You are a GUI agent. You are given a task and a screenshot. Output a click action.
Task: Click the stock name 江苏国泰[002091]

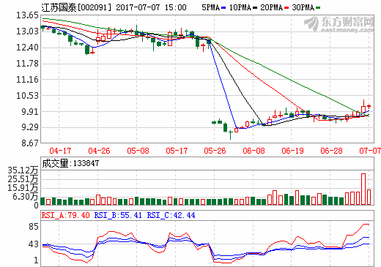76,7
